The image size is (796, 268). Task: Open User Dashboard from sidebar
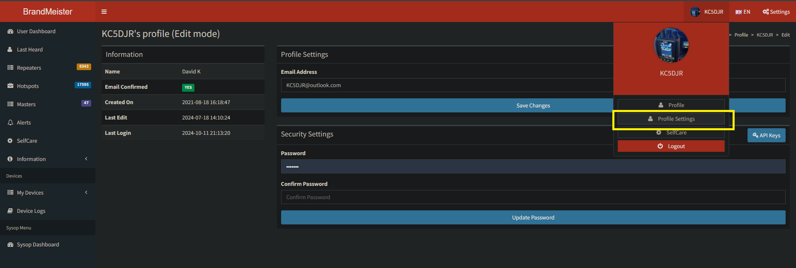pyautogui.click(x=36, y=32)
